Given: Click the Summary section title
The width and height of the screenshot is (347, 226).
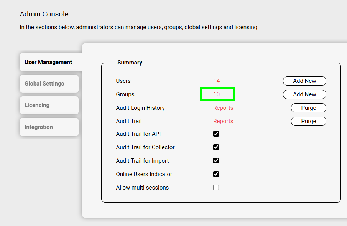Looking at the screenshot, I should click(130, 63).
